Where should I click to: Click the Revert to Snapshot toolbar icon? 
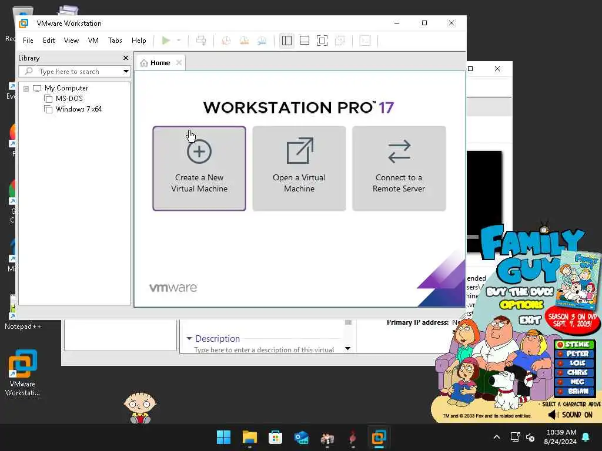tap(244, 41)
